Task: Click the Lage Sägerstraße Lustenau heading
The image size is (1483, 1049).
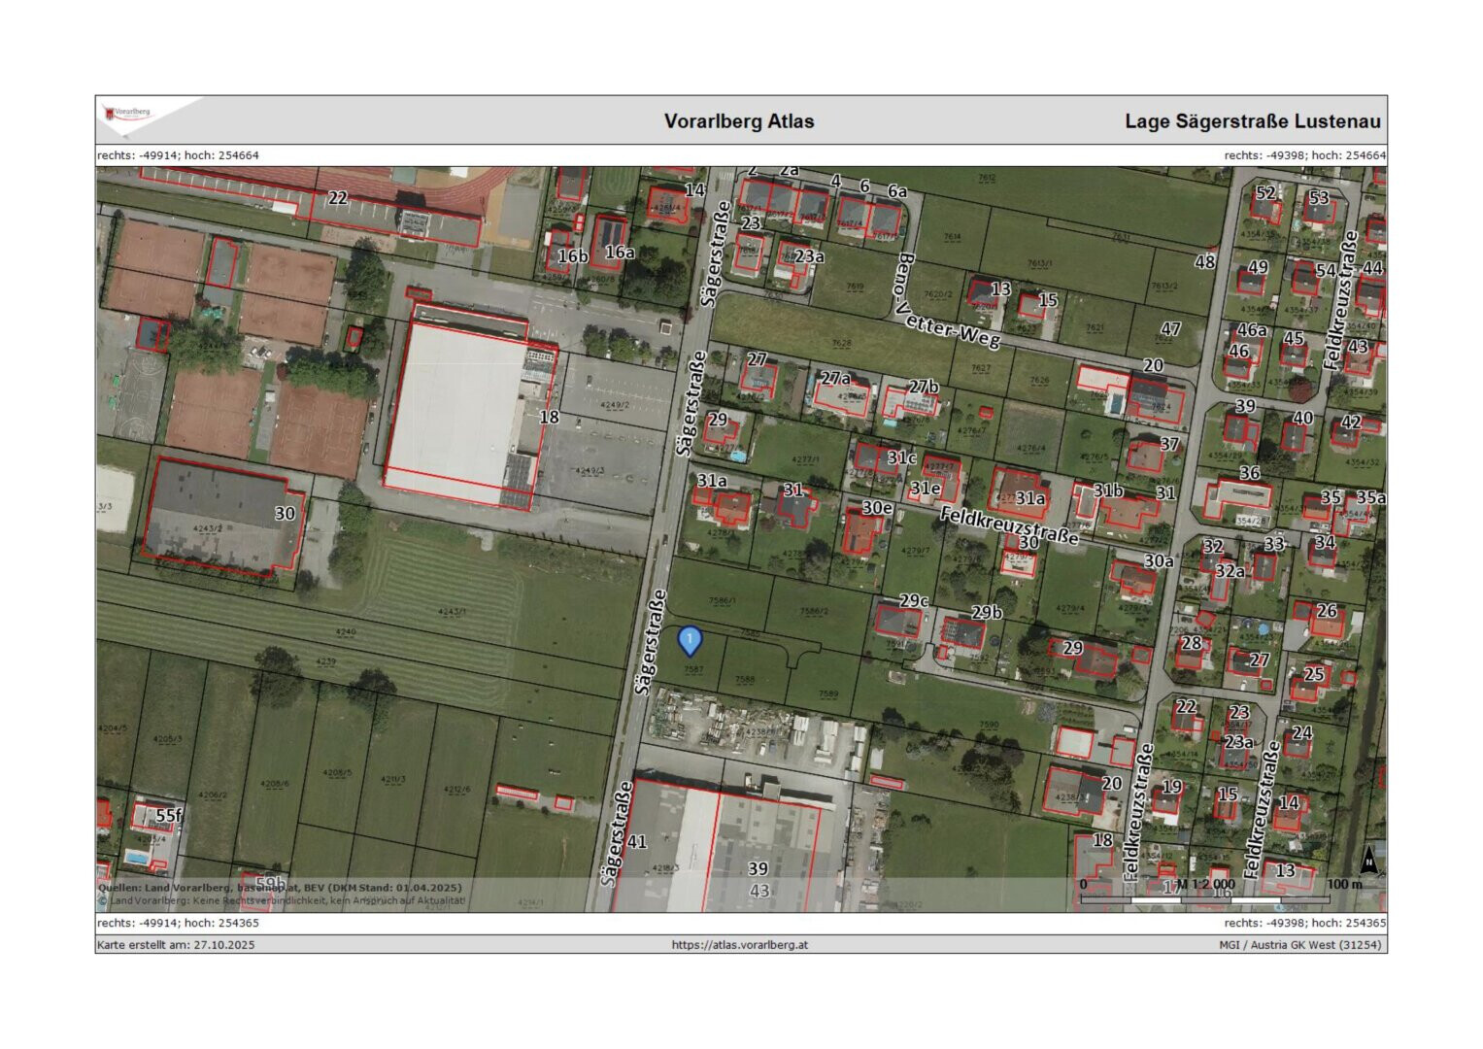Action: click(x=1252, y=121)
